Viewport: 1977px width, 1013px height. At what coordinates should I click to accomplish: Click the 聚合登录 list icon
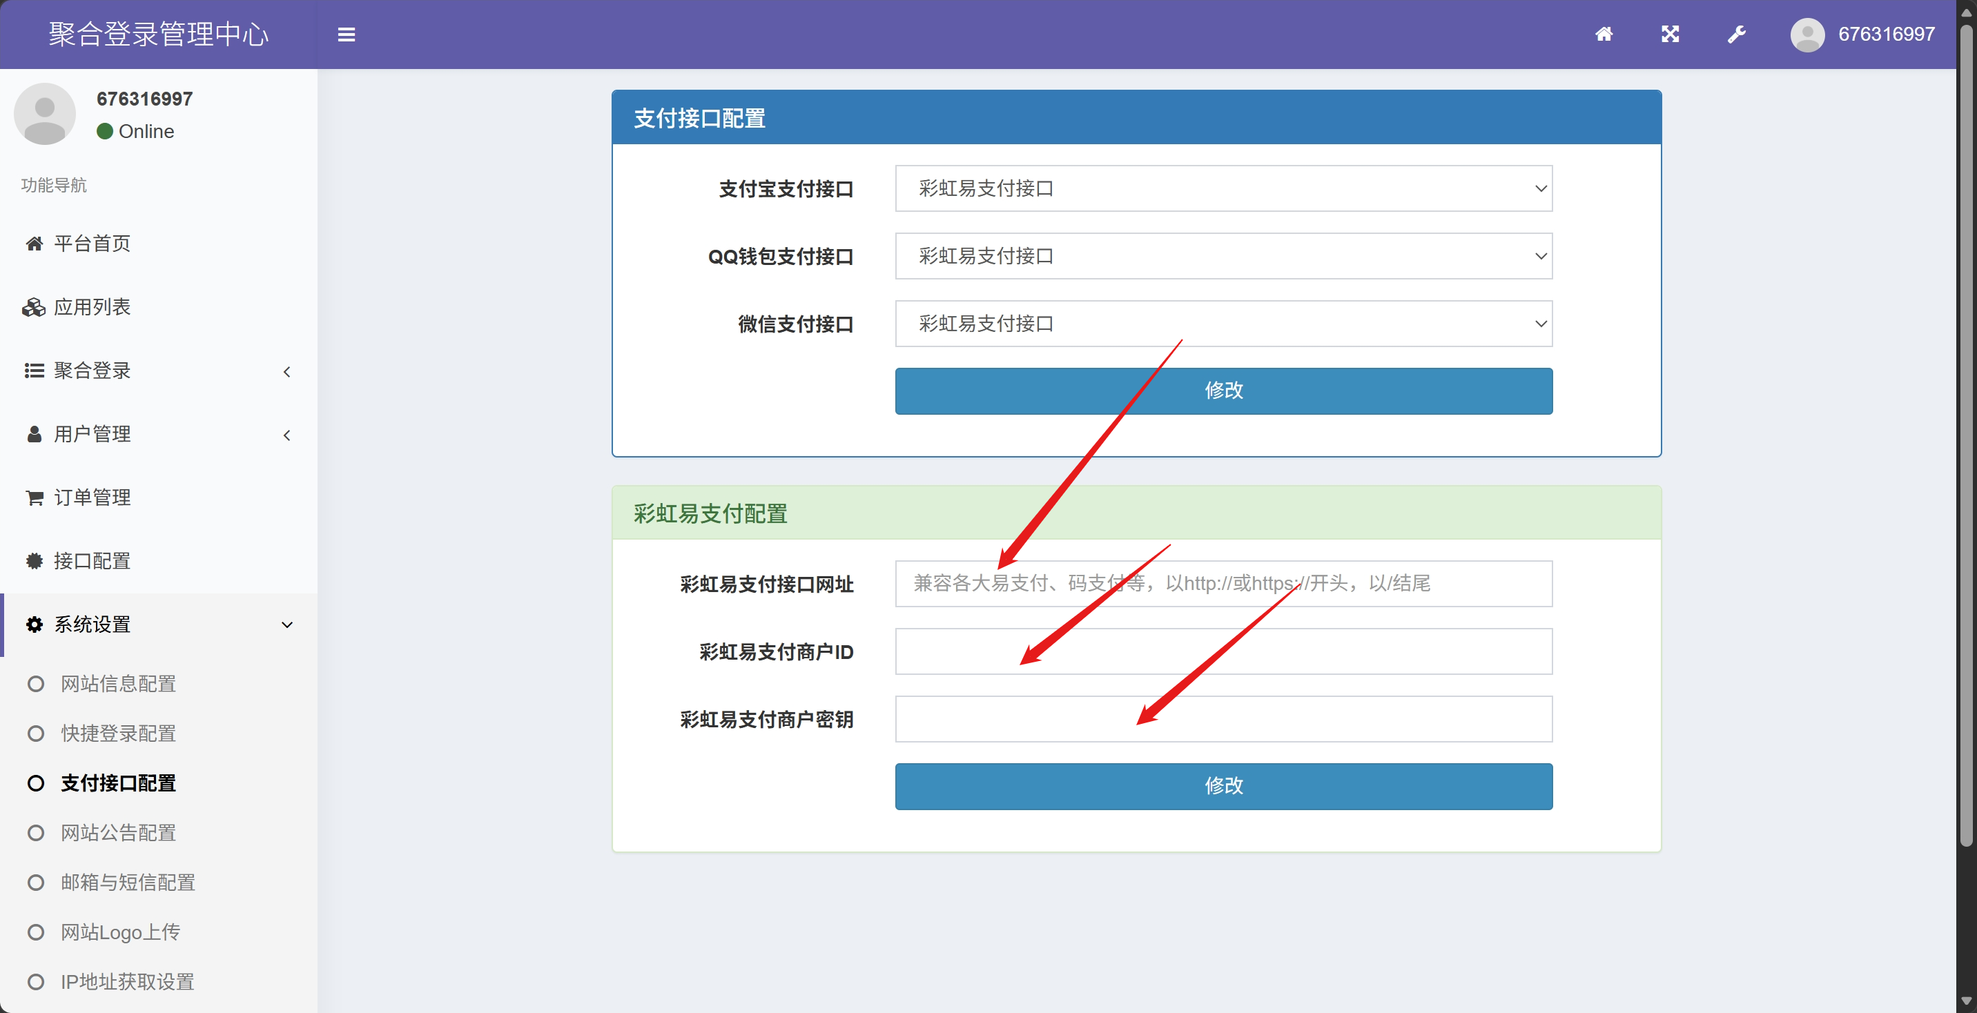[35, 371]
